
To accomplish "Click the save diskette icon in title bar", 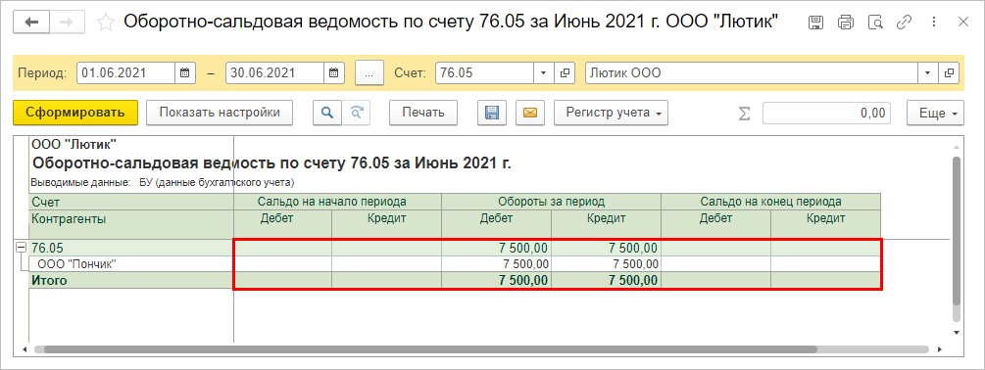I will [x=816, y=23].
